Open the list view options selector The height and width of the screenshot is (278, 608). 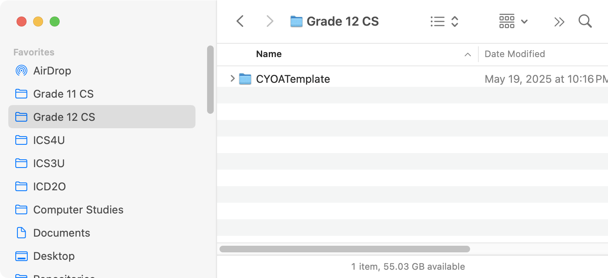point(444,22)
